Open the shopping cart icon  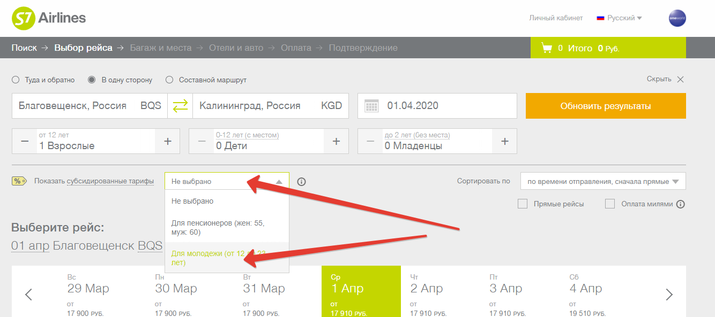point(547,48)
